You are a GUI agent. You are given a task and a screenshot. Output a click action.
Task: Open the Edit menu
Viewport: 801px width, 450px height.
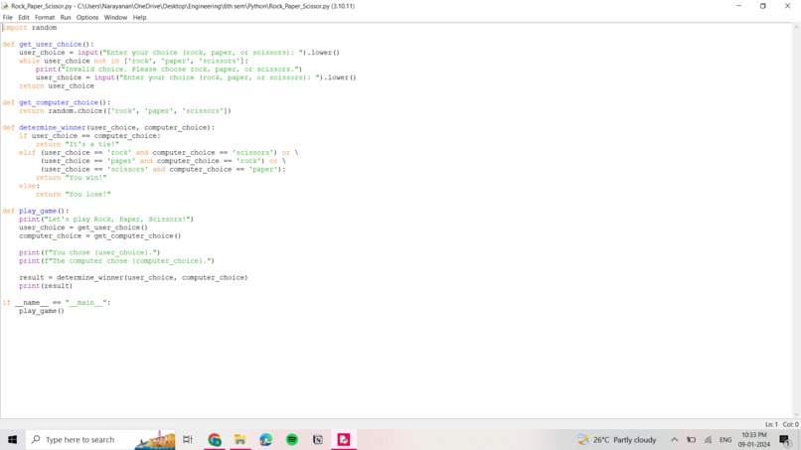coord(24,17)
